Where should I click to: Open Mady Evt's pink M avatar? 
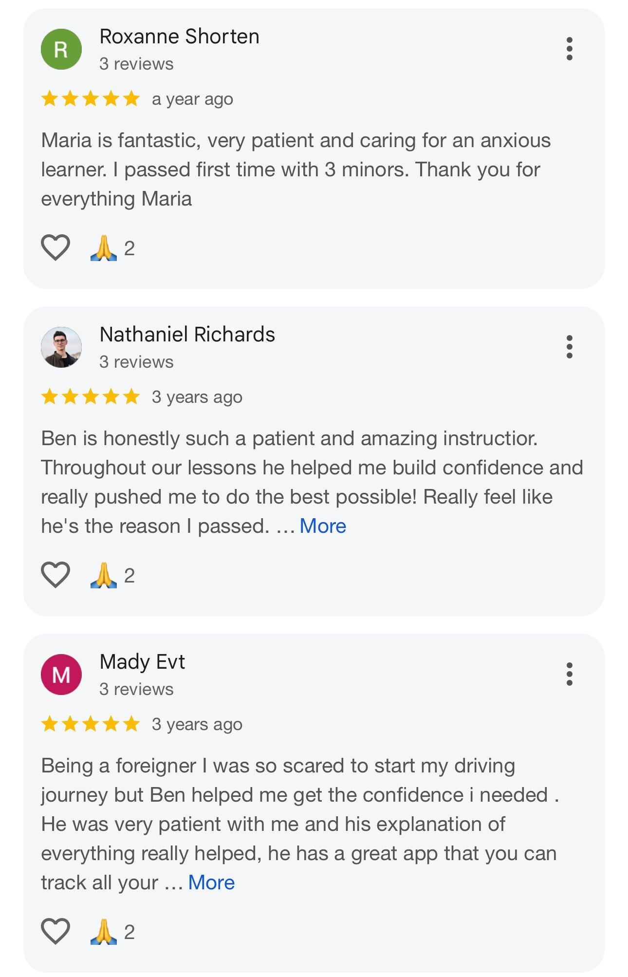tap(61, 675)
